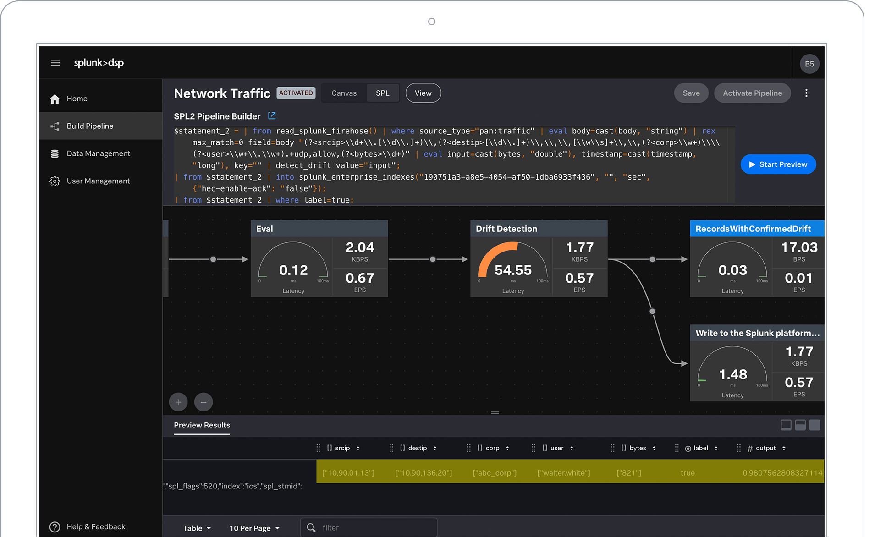
Task: Click the View button
Action: 423,93
